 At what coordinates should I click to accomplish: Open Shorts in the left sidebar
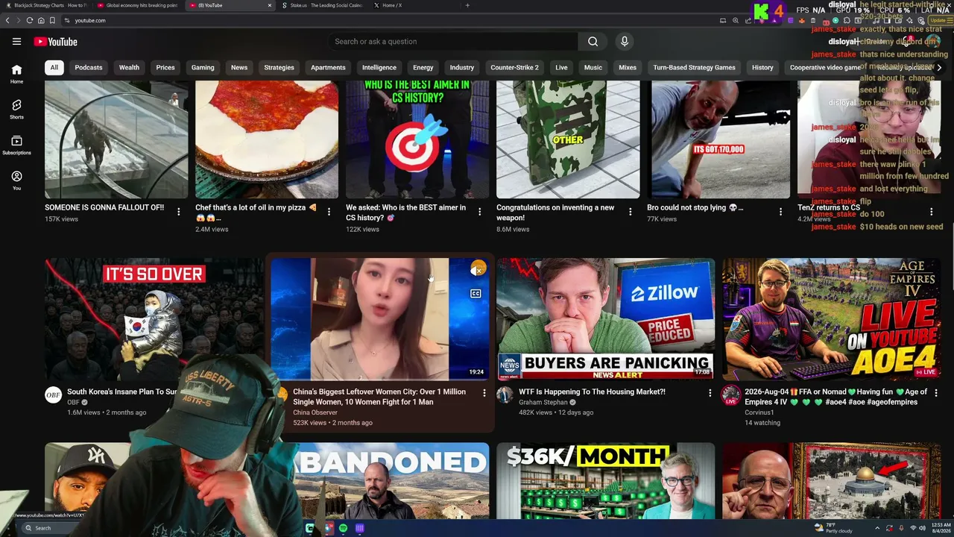[x=16, y=110]
